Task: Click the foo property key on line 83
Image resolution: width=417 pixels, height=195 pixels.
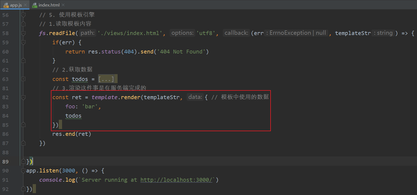Action: click(x=70, y=106)
